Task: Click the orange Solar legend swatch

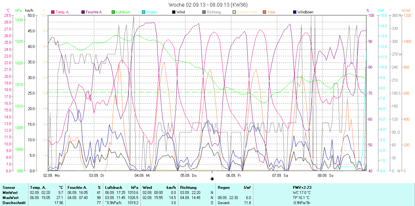Action: [x=264, y=12]
